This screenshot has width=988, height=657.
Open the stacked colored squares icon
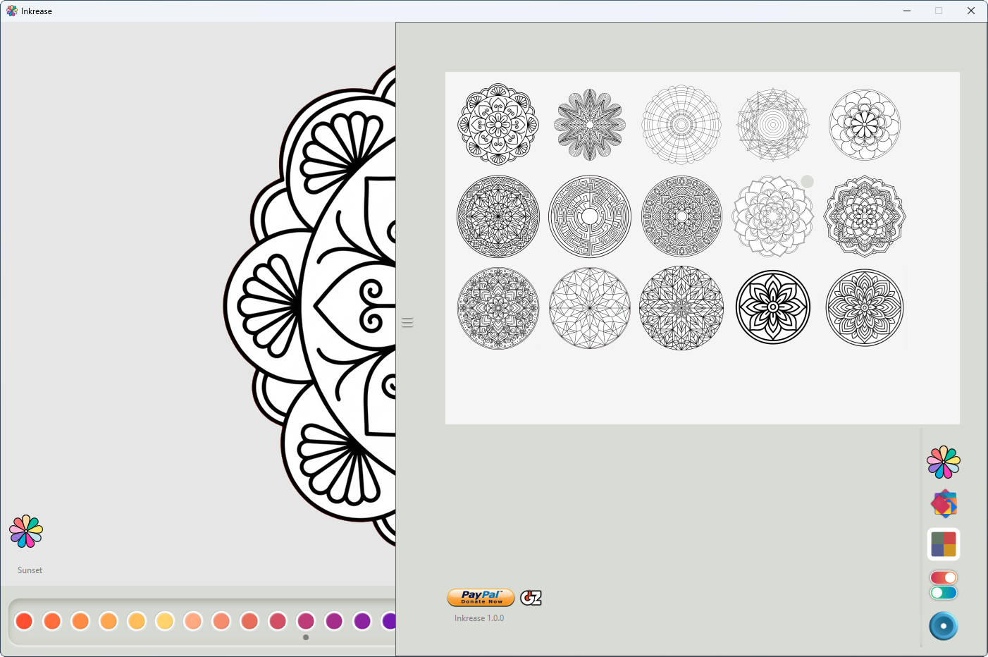[944, 503]
